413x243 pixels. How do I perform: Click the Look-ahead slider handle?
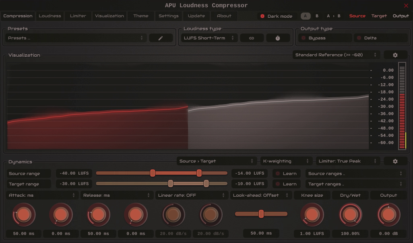[x=261, y=214]
